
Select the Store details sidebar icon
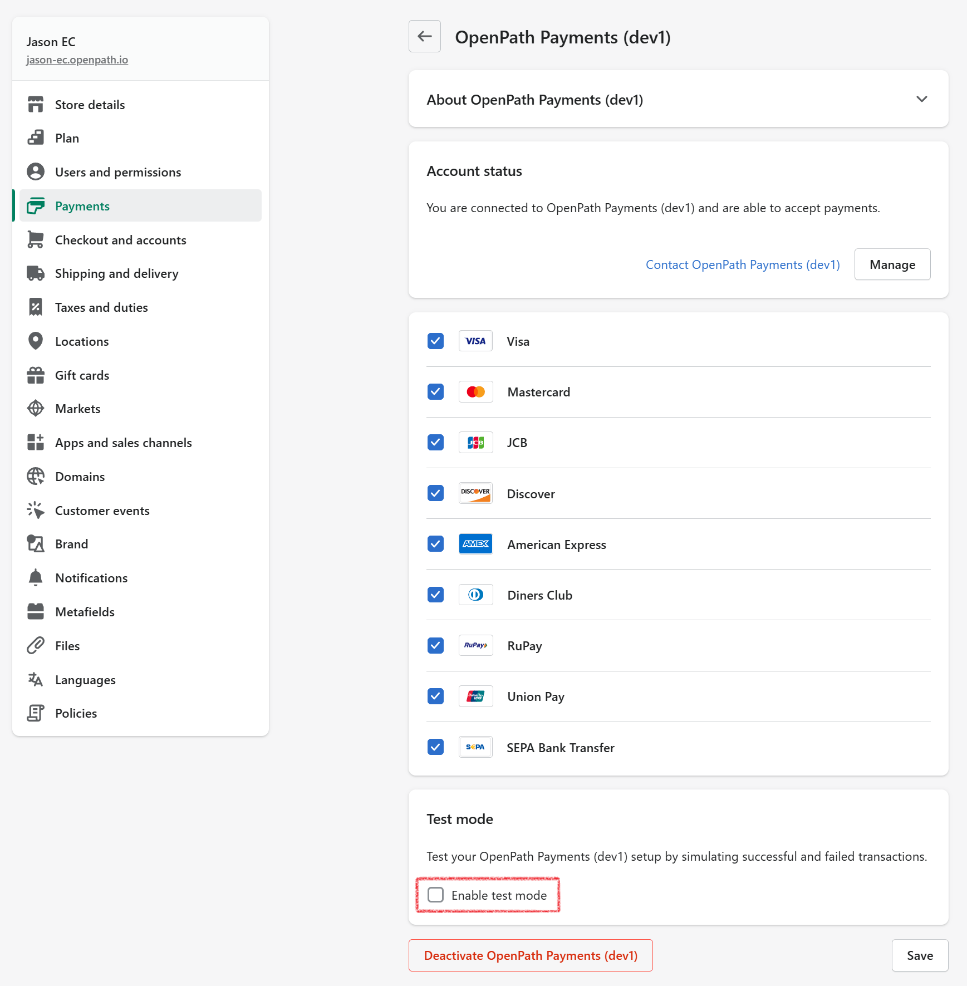coord(36,104)
